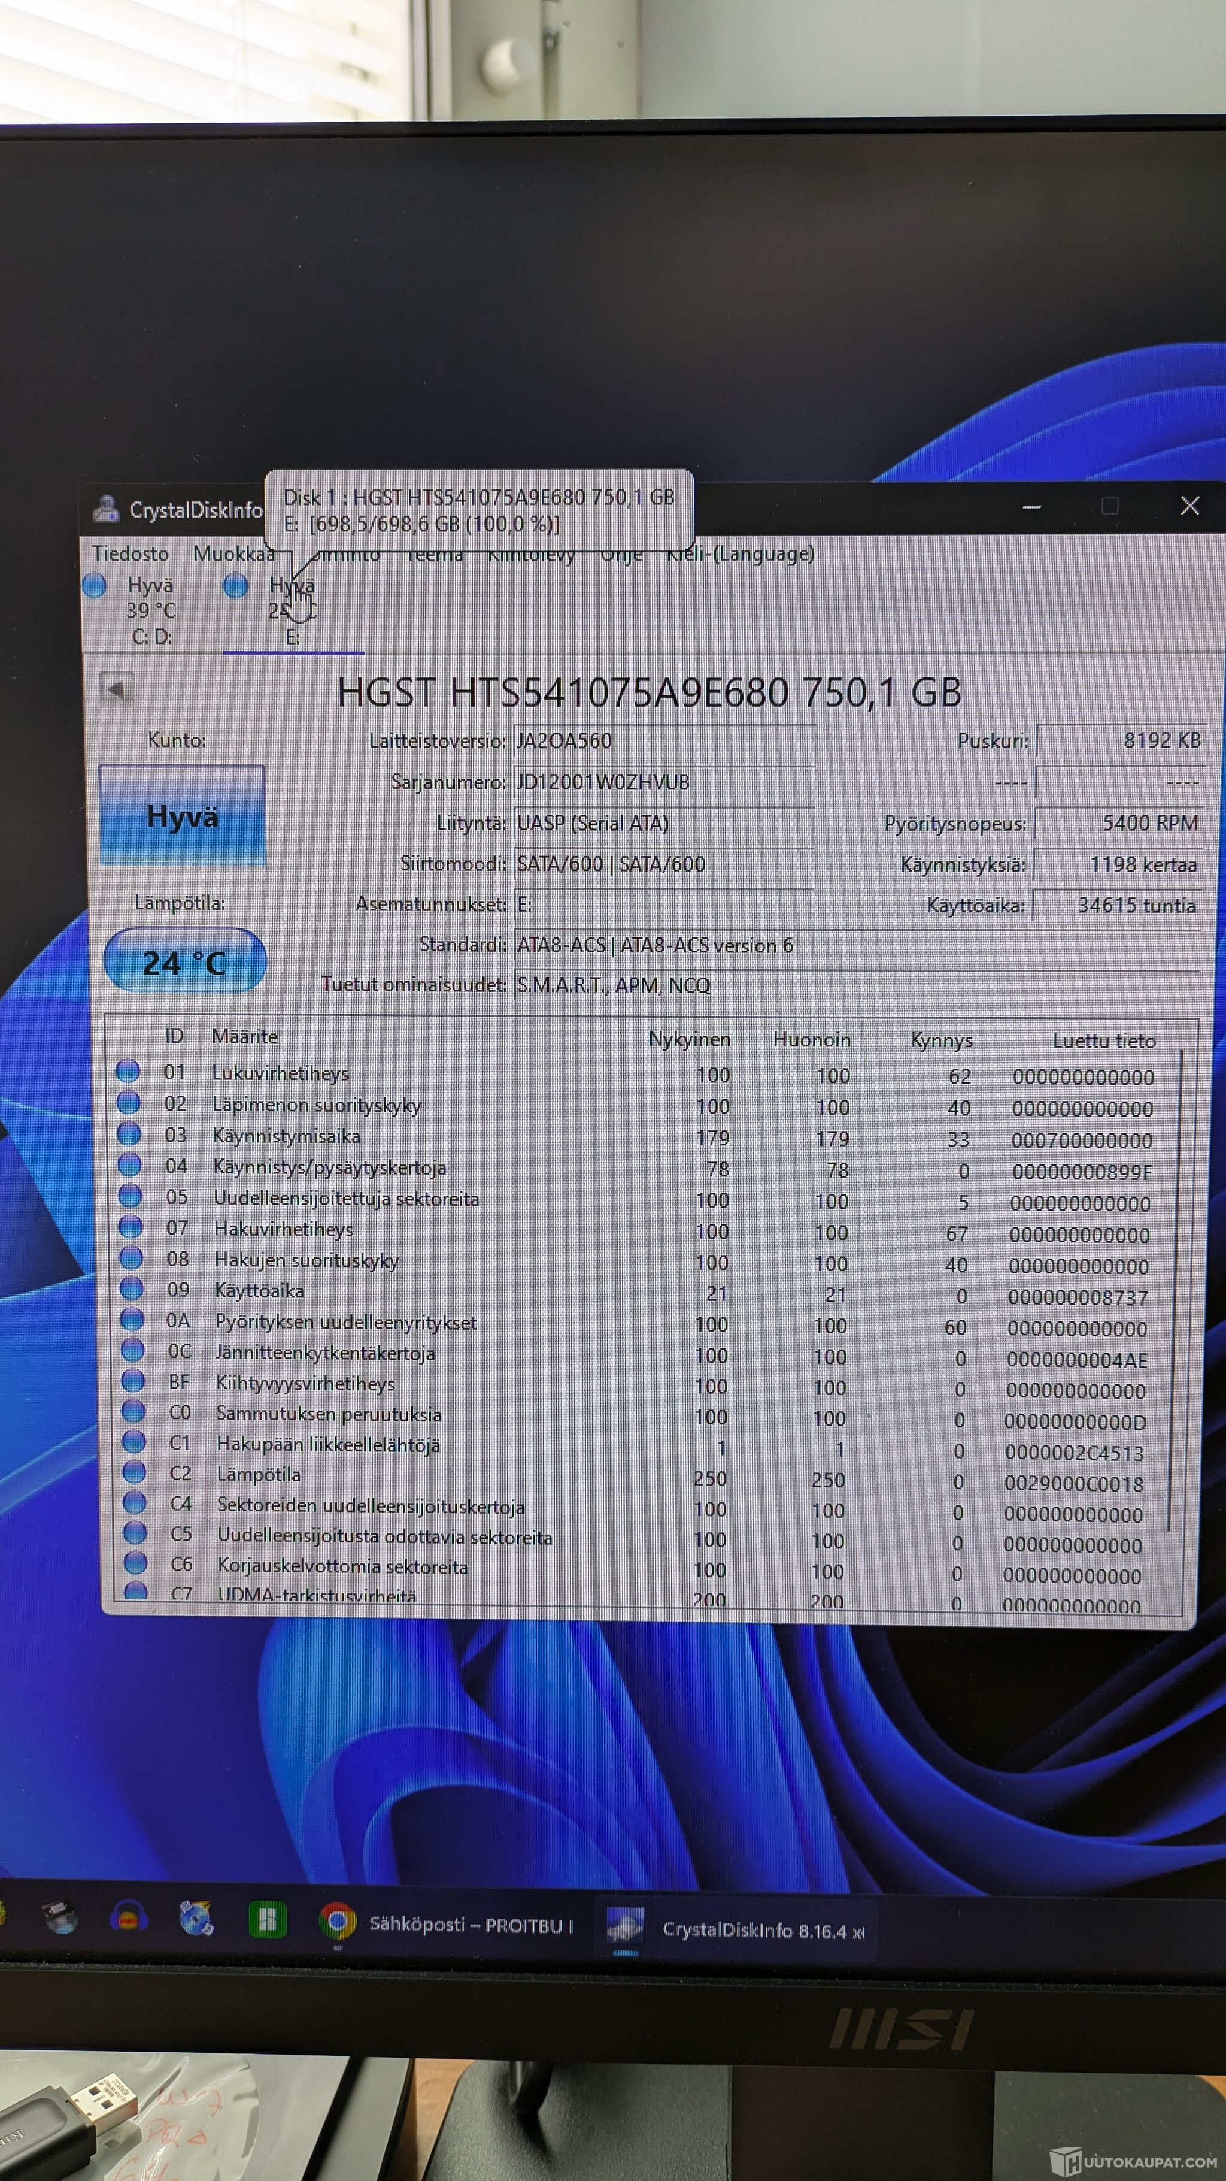The width and height of the screenshot is (1226, 2181).
Task: Click status circle for 01 Lukuvirhetiheys
Action: click(x=128, y=1071)
